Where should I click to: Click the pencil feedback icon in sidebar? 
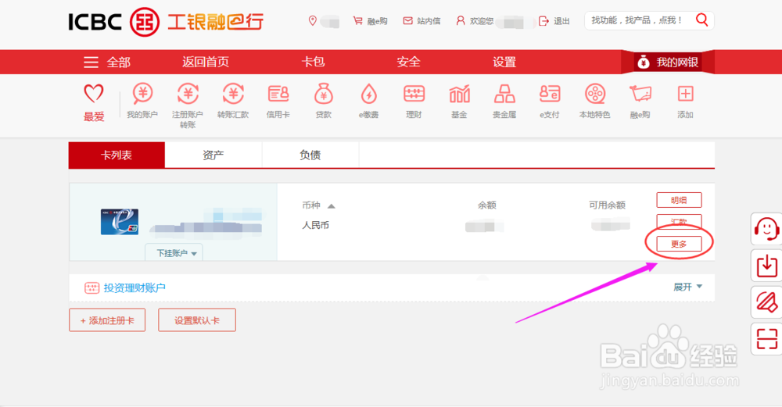pos(766,302)
